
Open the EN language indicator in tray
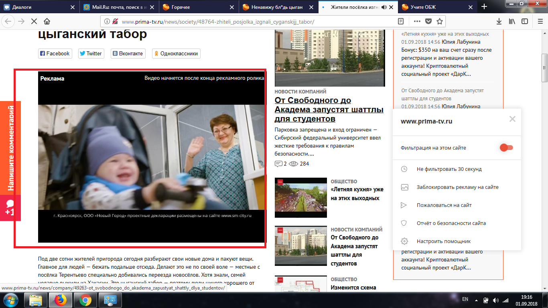click(x=466, y=299)
